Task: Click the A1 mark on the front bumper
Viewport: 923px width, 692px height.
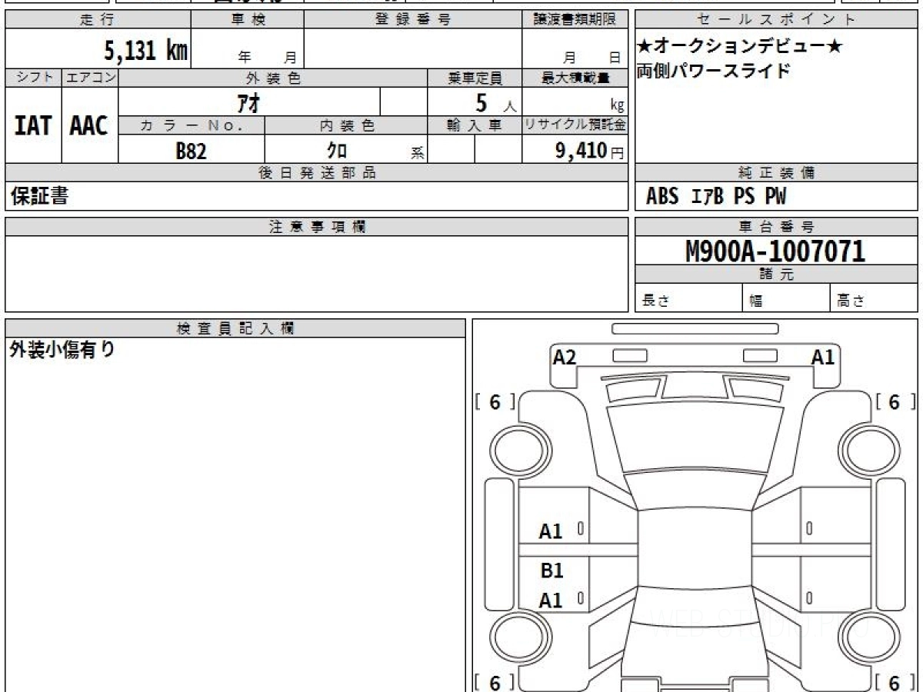Action: 823,357
